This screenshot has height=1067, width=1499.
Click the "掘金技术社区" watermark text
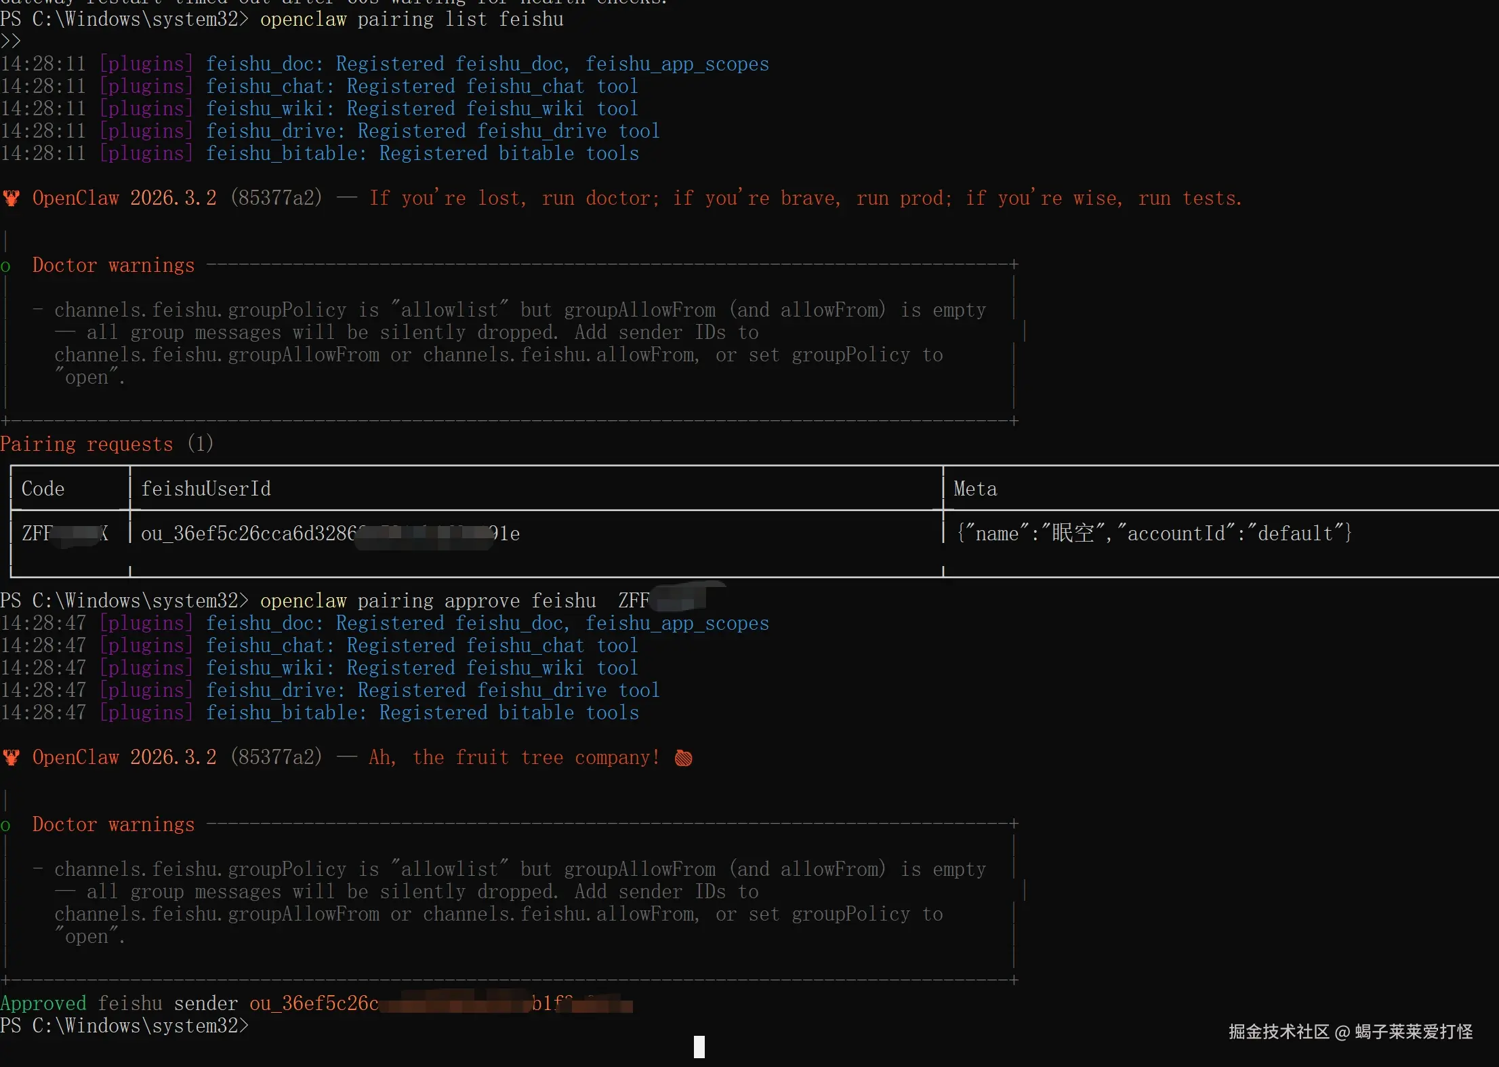coord(1279,1032)
